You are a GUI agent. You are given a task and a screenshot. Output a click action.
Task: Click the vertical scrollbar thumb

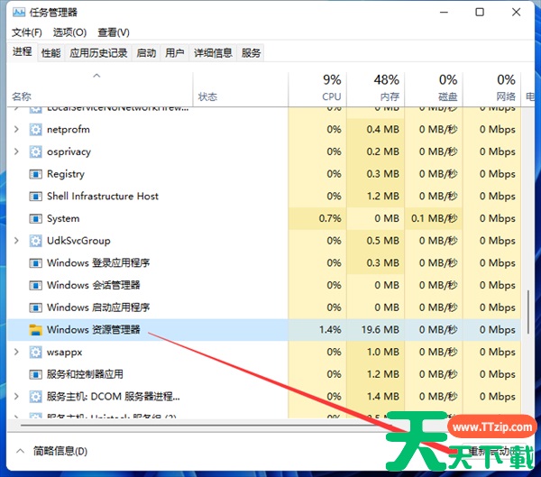(x=527, y=312)
